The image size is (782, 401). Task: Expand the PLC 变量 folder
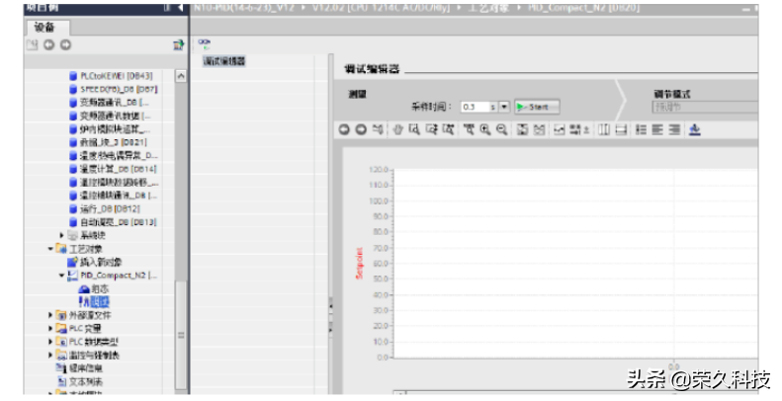click(x=51, y=328)
